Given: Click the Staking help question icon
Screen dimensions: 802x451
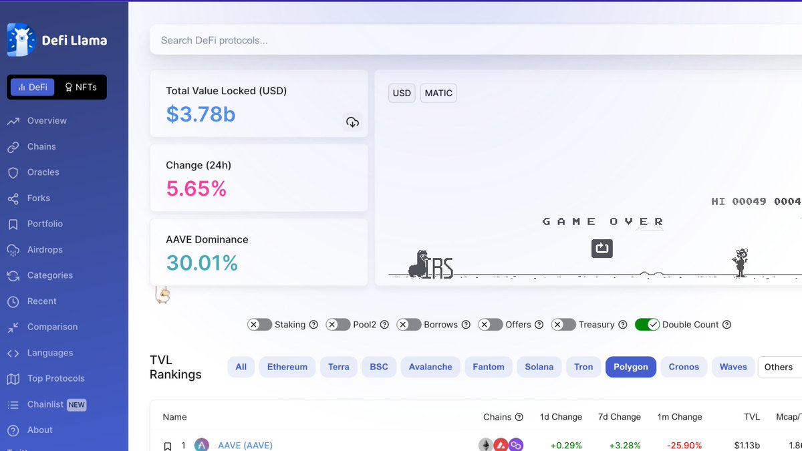Looking at the screenshot, I should tap(313, 325).
